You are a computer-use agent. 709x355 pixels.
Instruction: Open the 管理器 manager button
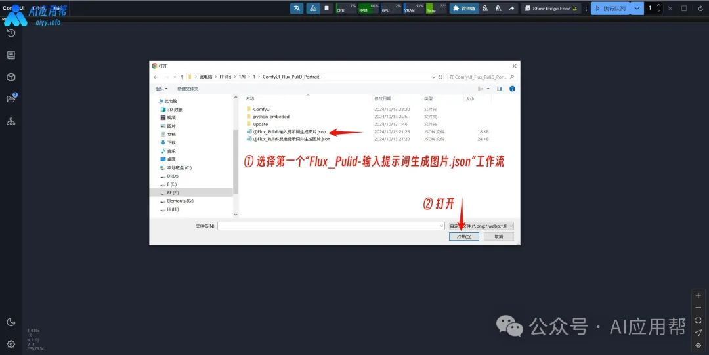point(464,8)
